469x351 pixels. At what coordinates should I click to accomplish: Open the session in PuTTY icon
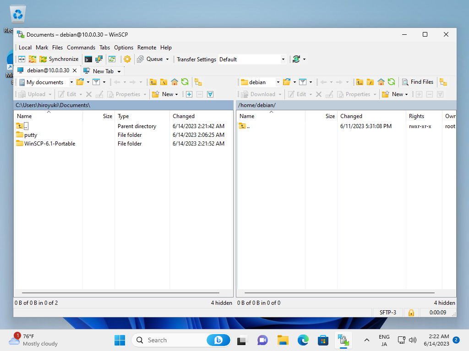point(99,59)
